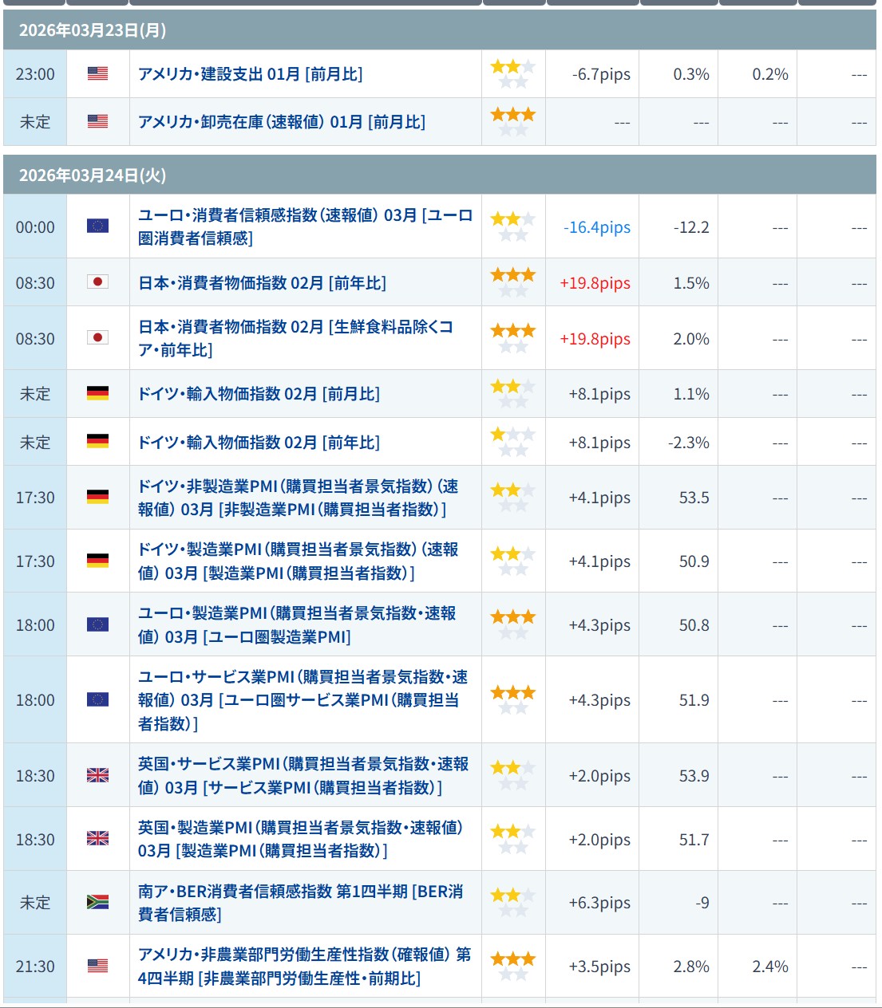Viewport: 882px width, 1008px height.
Task: Click star rating for ドイツ・輸入物価指数 [前年比]
Action: [512, 442]
